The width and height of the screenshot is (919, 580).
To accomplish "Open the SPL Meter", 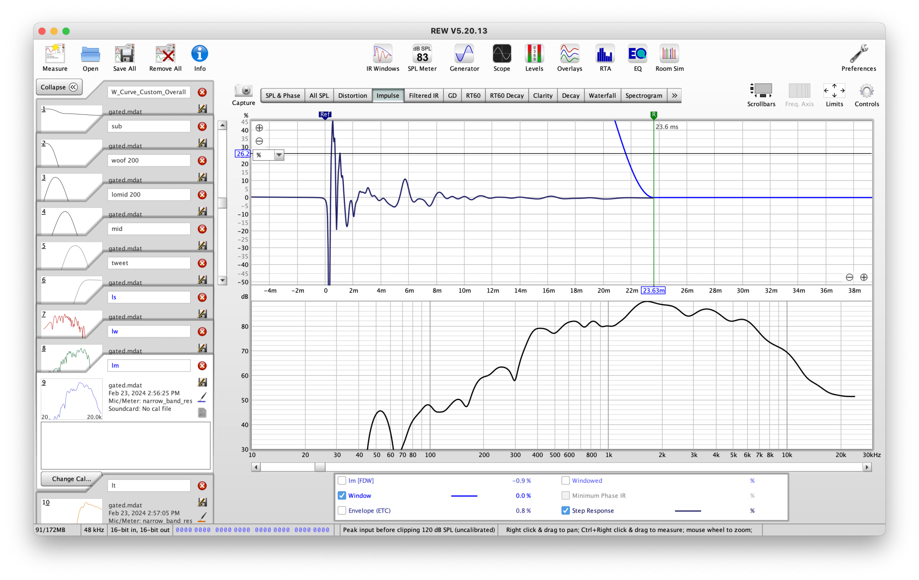I will (x=422, y=57).
